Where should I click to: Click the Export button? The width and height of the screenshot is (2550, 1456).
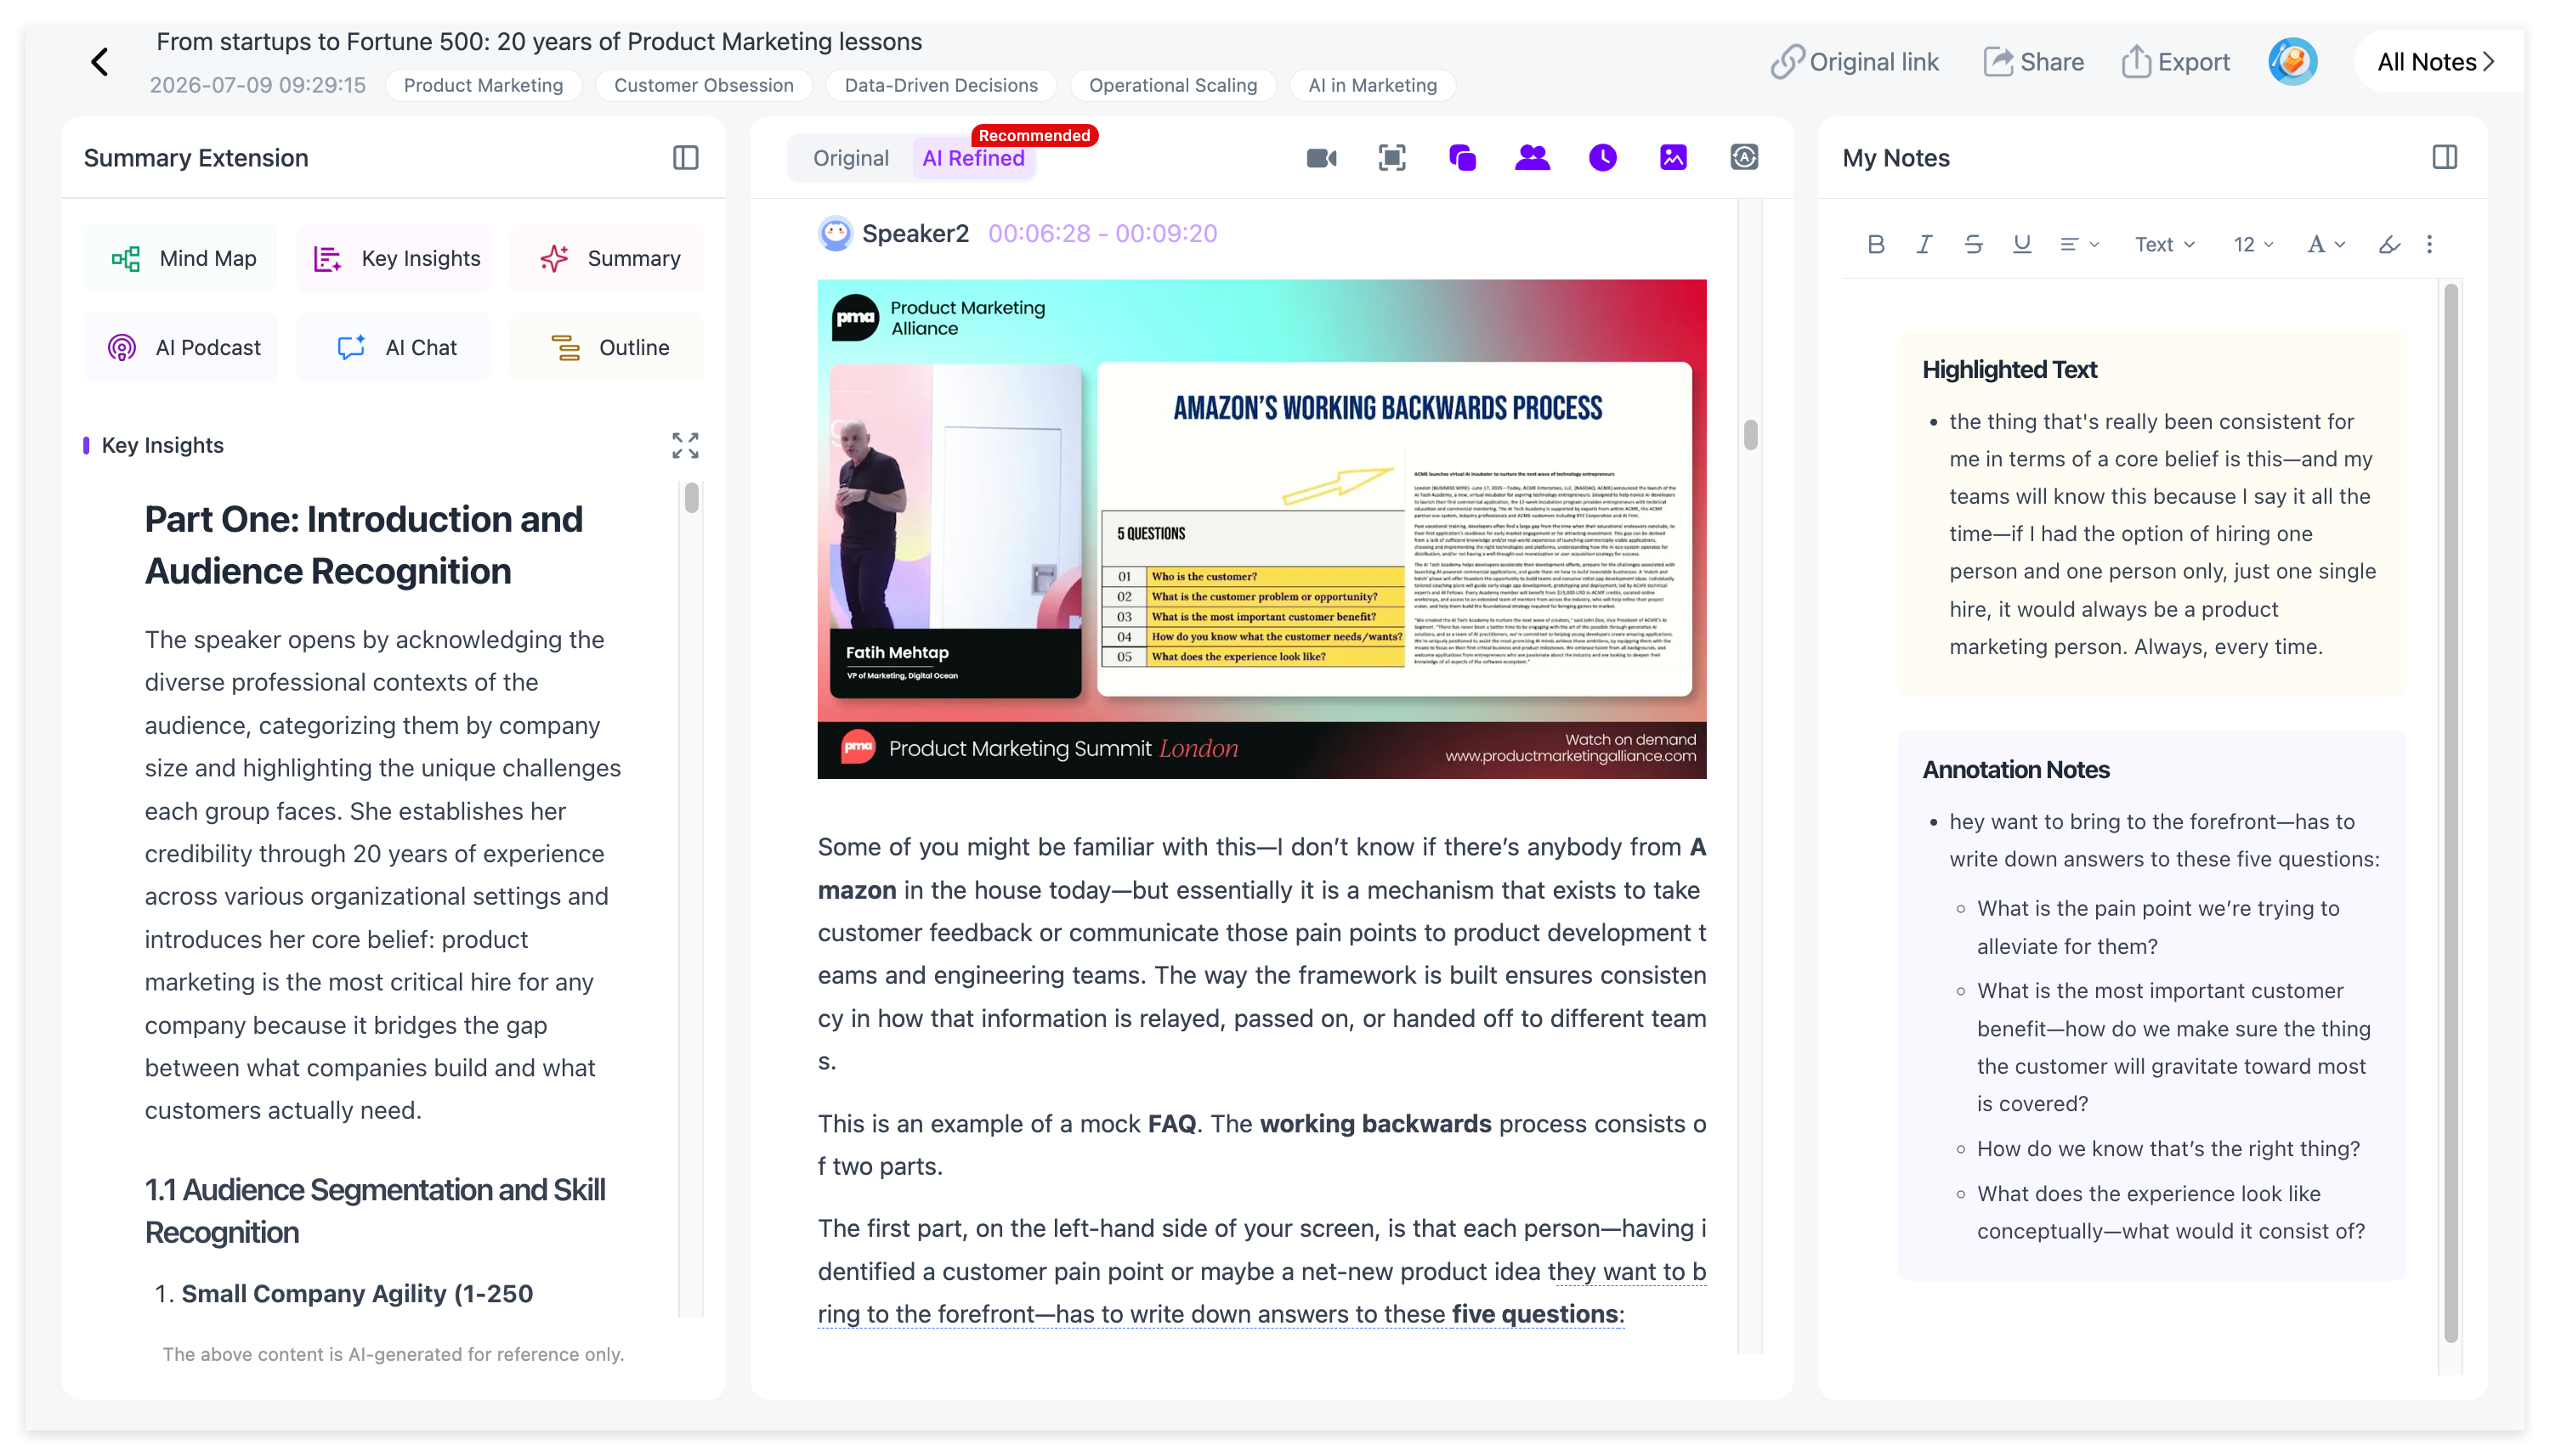point(2175,62)
